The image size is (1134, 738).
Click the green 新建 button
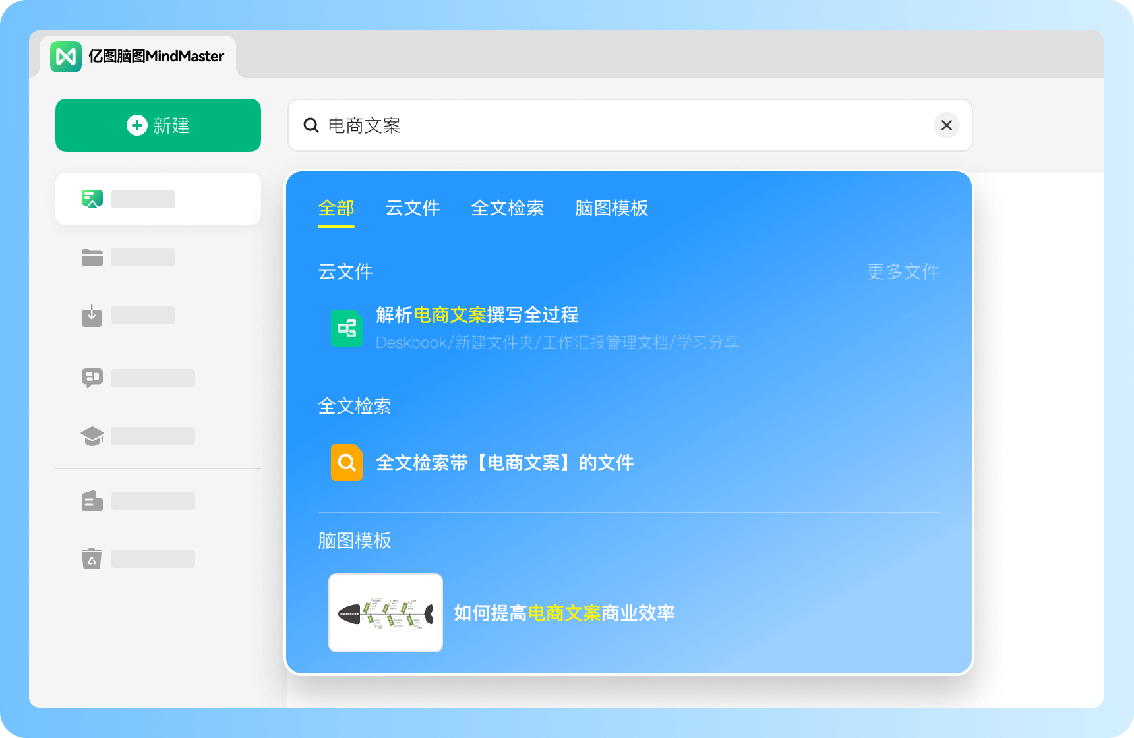[x=158, y=125]
